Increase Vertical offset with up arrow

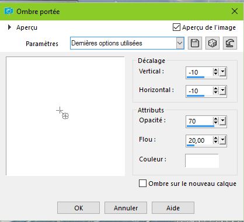pyautogui.click(x=215, y=70)
